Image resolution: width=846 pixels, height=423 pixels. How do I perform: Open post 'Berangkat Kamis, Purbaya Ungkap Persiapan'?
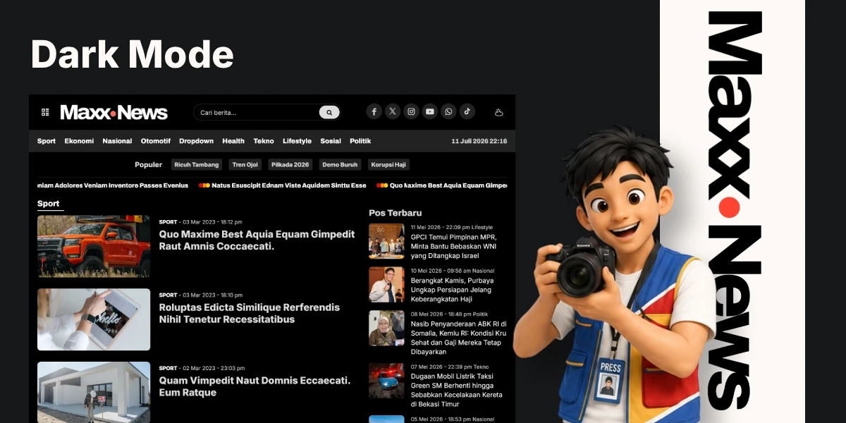[452, 290]
